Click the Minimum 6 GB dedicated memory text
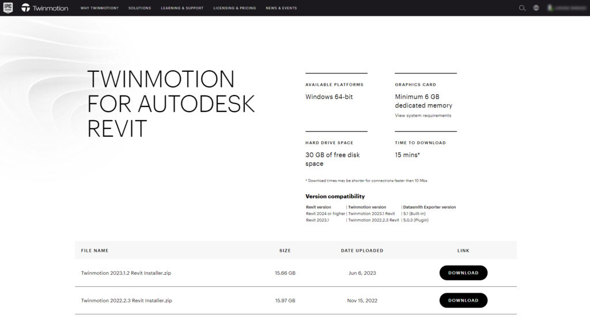Viewport: 590px width, 318px height. [423, 101]
